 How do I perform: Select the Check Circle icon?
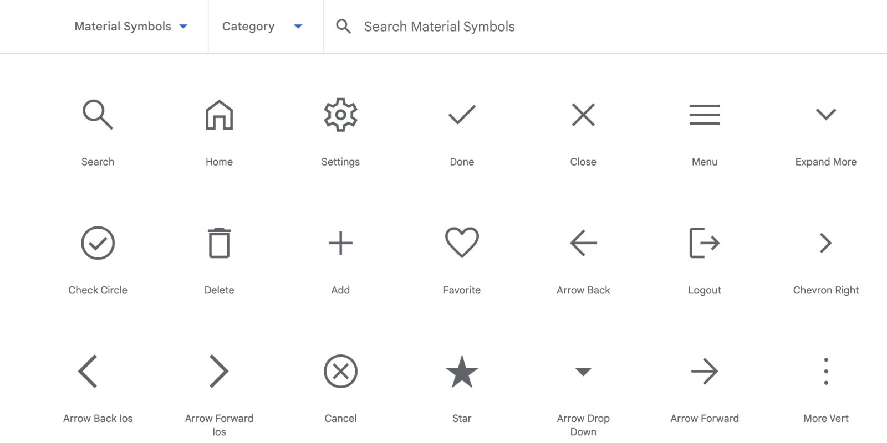98,243
